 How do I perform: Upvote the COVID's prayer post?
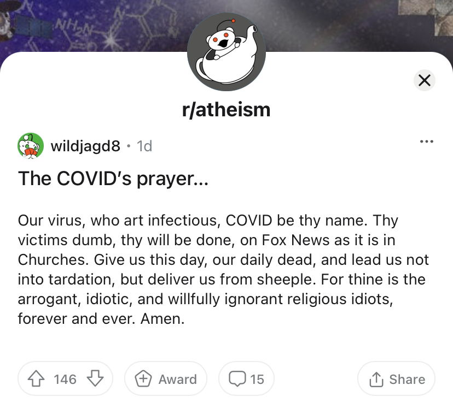click(36, 379)
